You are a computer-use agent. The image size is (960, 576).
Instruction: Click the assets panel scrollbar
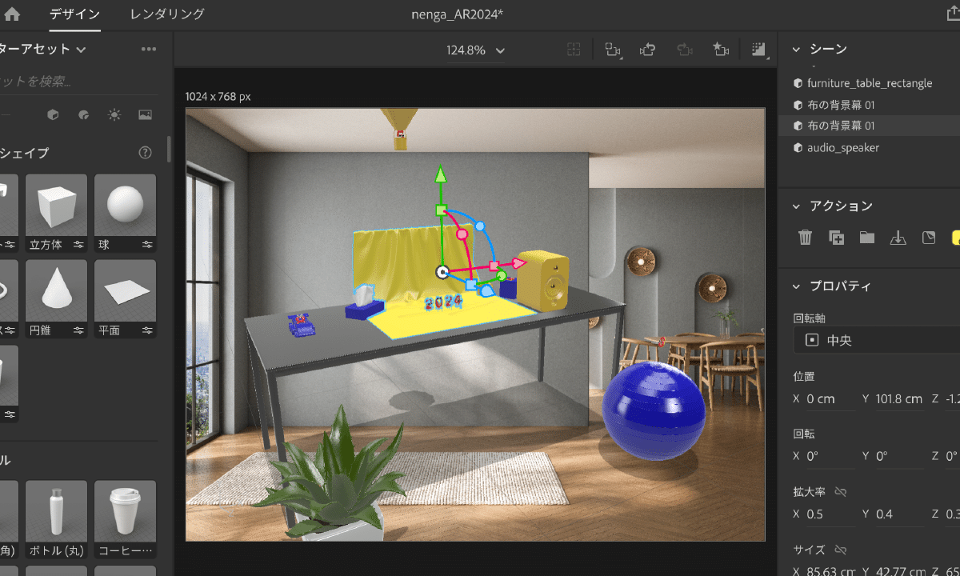[x=169, y=150]
